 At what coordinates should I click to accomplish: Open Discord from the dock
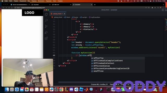(x=71, y=90)
